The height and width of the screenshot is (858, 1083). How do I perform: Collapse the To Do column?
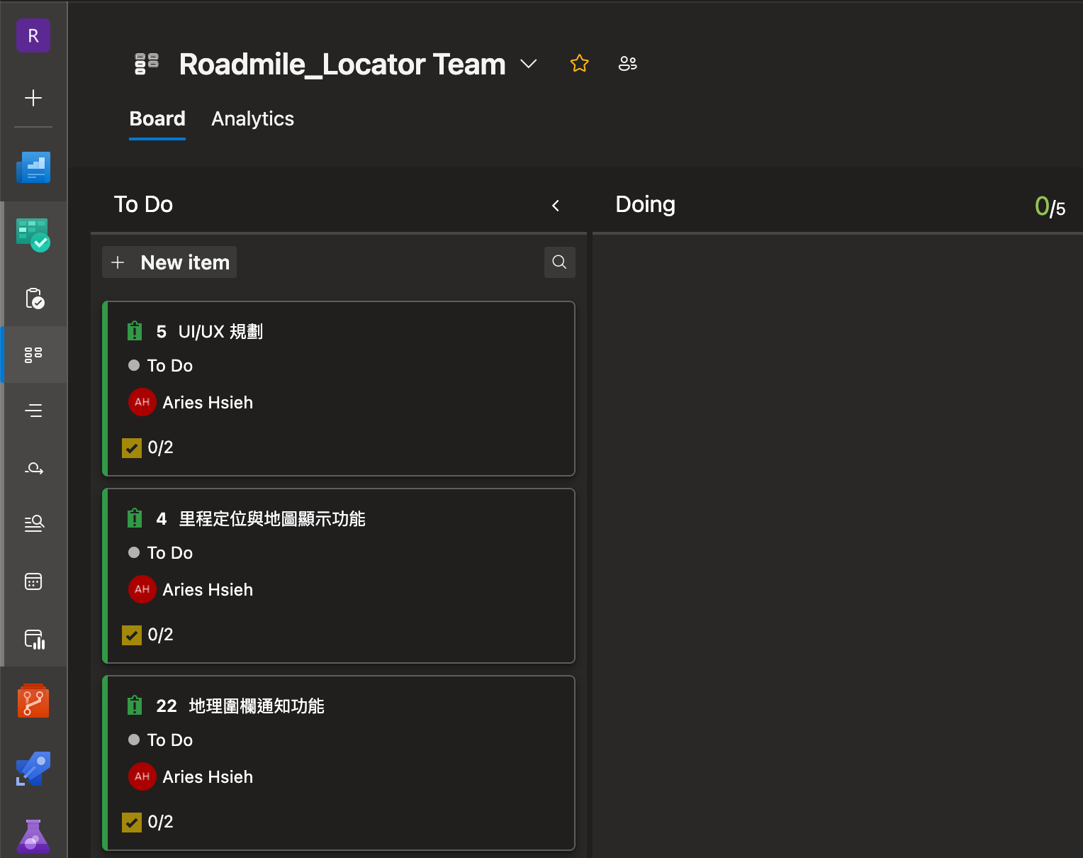556,206
